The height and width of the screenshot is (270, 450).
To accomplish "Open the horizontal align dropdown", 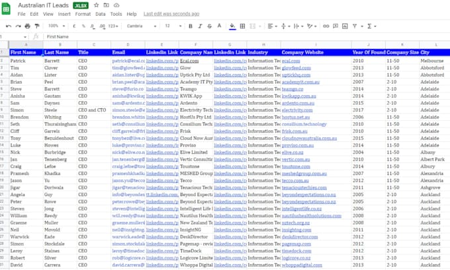I will [272, 26].
